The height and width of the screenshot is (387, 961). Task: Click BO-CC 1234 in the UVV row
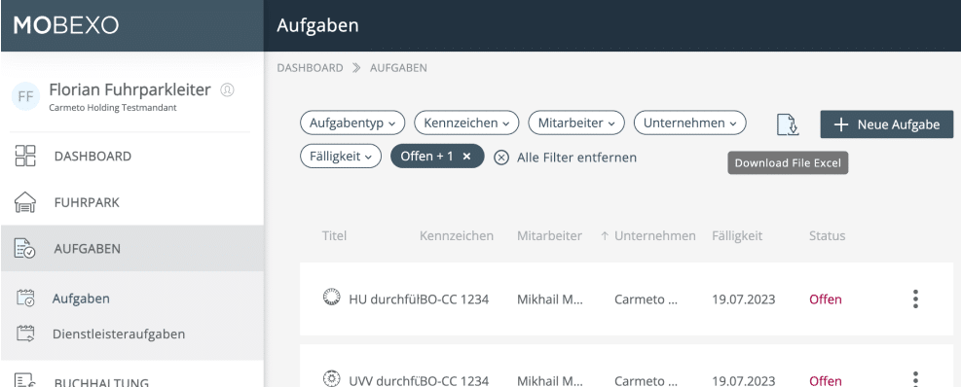[454, 381]
